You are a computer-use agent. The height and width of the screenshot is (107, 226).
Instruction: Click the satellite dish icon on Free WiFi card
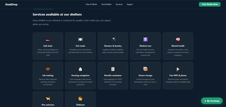click(x=178, y=69)
